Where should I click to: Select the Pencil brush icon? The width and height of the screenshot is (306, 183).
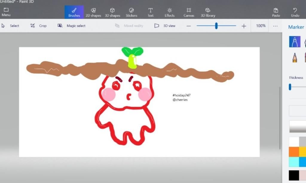(295, 58)
